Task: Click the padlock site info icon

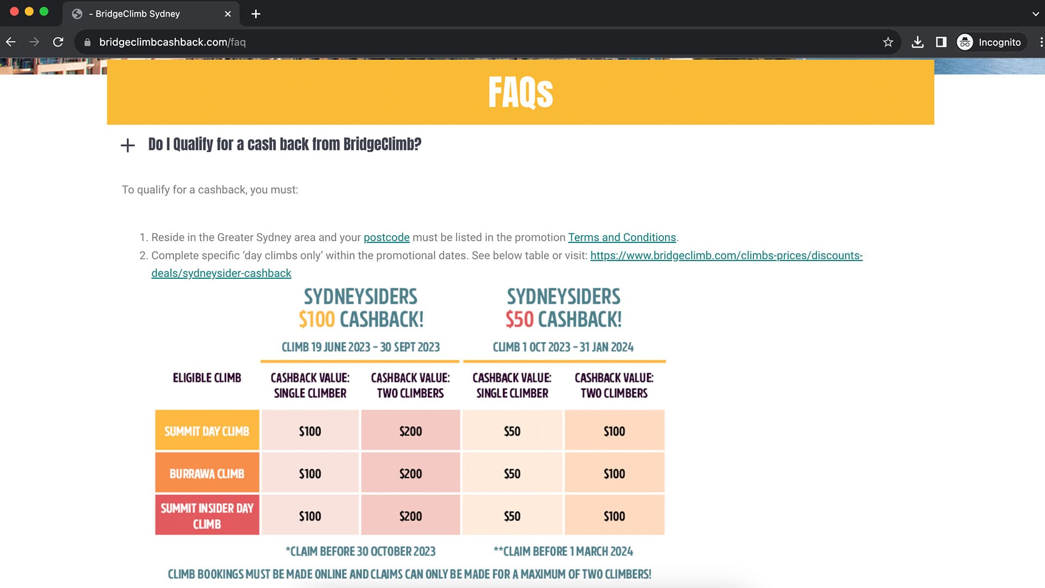Action: (x=87, y=42)
